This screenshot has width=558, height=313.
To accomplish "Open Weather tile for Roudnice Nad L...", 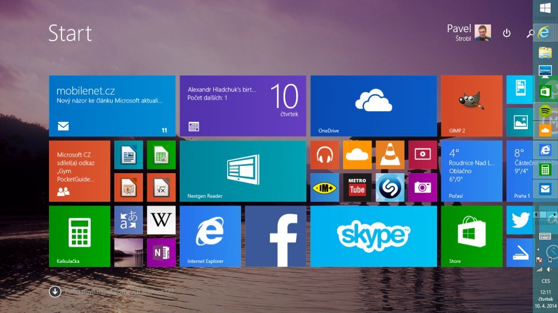I will (472, 171).
